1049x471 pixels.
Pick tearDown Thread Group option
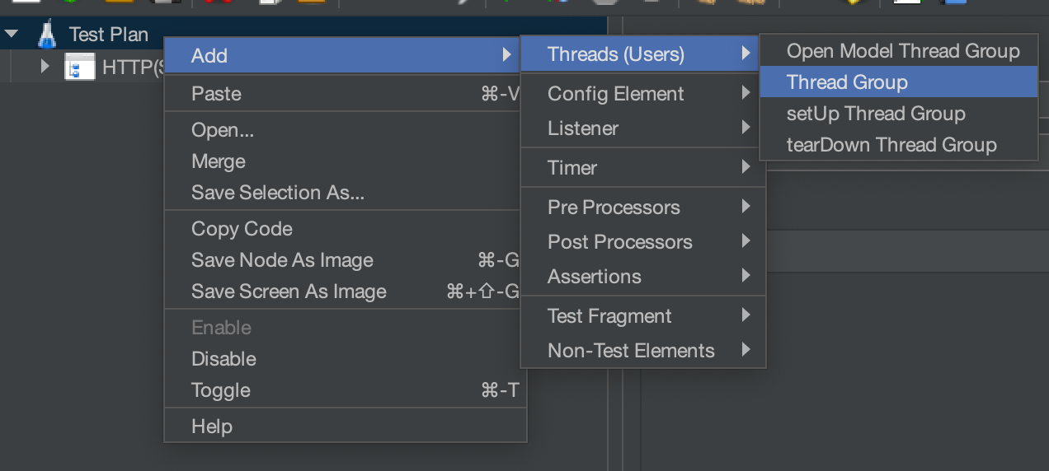891,145
